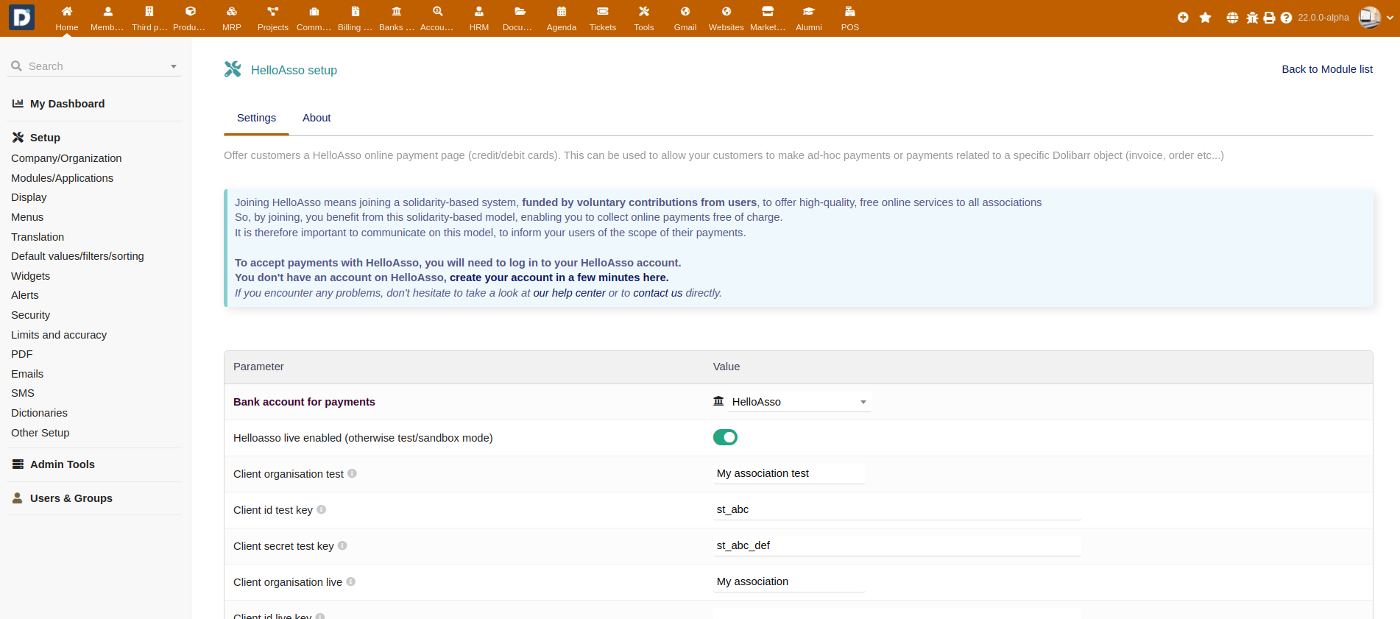Open the Gmail module icon

tap(685, 12)
